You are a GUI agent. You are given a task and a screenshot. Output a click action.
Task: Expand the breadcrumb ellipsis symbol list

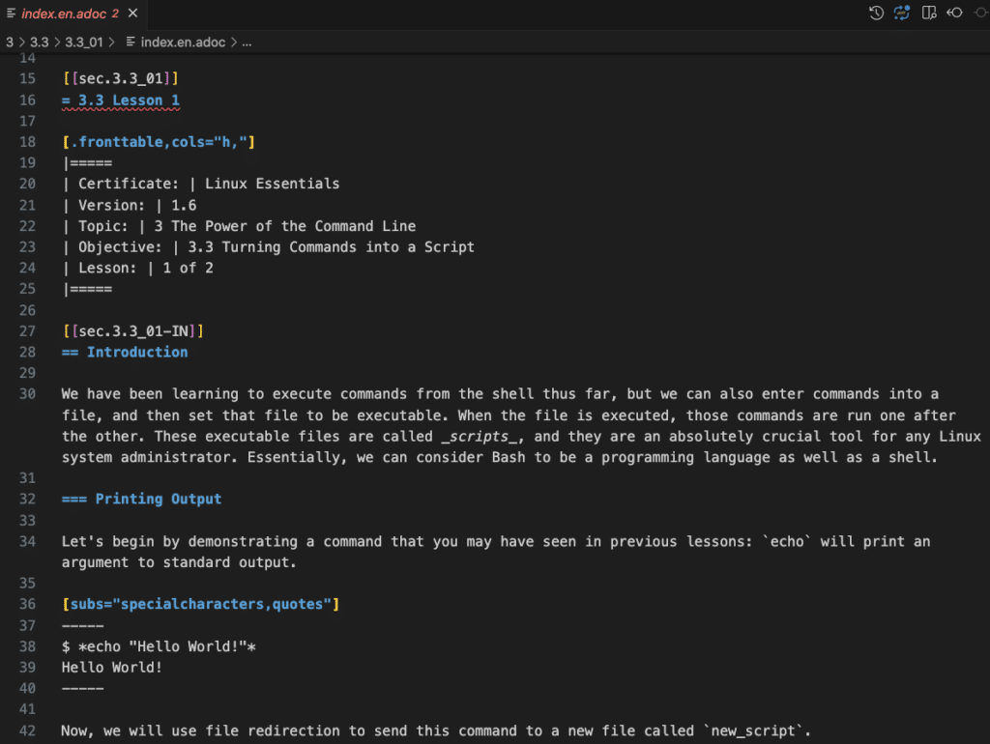pyautogui.click(x=247, y=43)
